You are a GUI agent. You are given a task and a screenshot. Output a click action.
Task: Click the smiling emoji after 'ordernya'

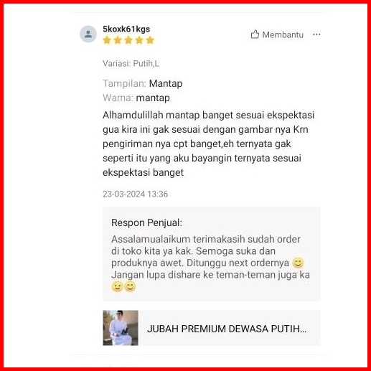pos(298,263)
